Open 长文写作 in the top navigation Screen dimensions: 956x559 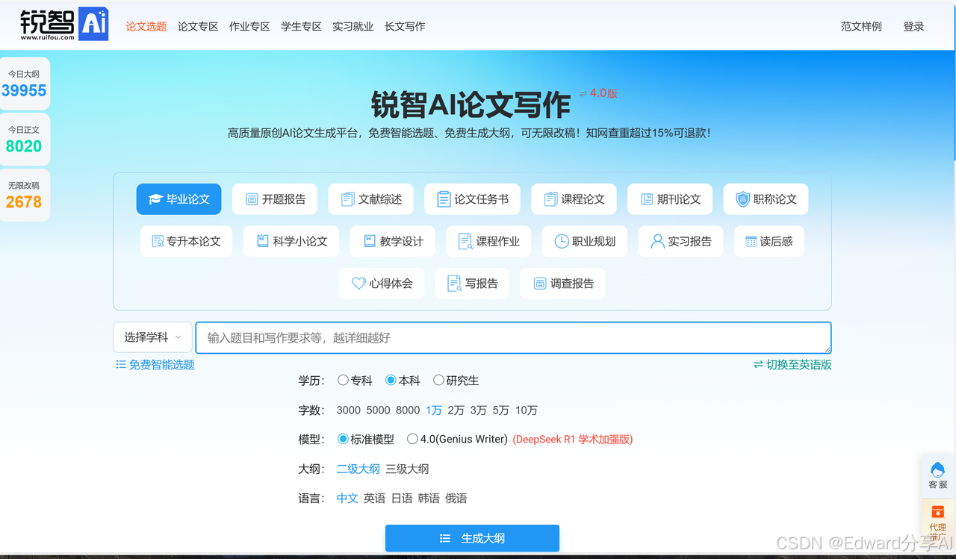405,26
